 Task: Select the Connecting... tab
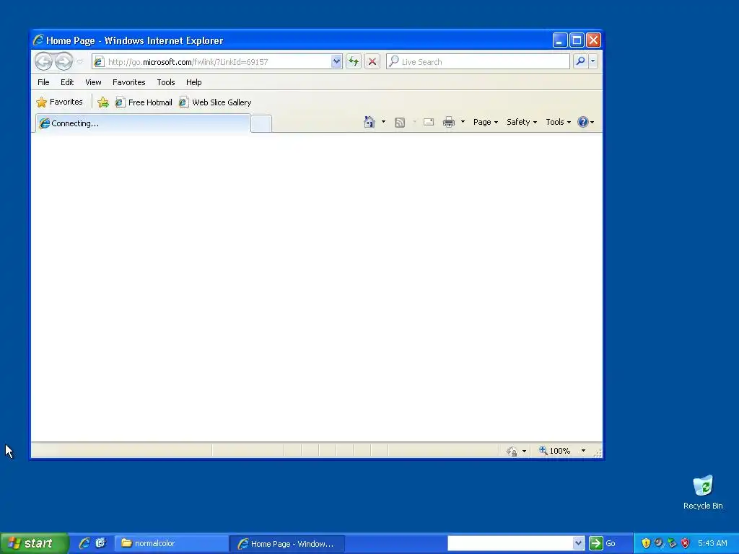click(x=143, y=123)
